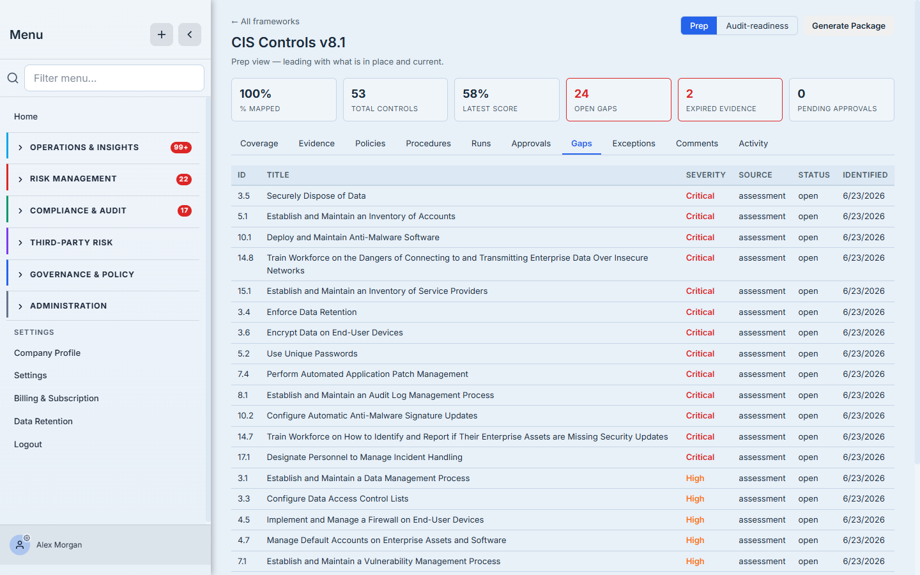This screenshot has height=575, width=920.
Task: Expand Compliance & Audit chevron
Action: click(x=20, y=211)
